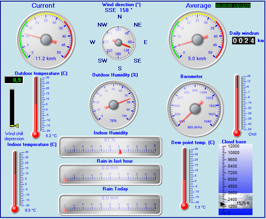Image resolution: width=266 pixels, height=219 pixels.
Task: Click the yellow wind chill depression marker
Action: tap(15, 125)
